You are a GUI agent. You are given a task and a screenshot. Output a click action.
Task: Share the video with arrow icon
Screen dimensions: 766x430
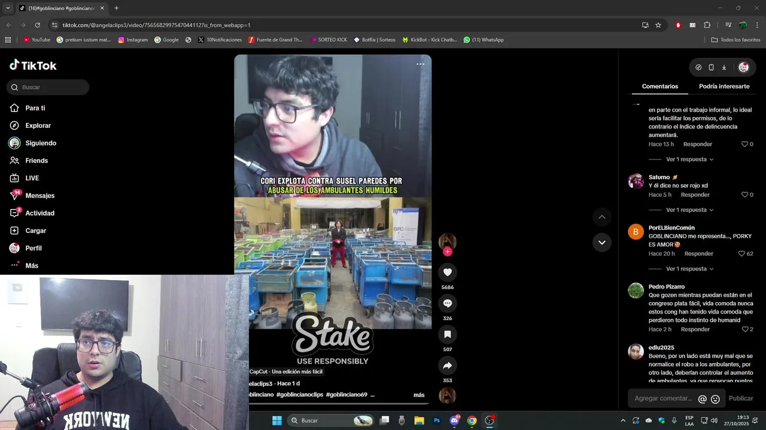point(447,365)
